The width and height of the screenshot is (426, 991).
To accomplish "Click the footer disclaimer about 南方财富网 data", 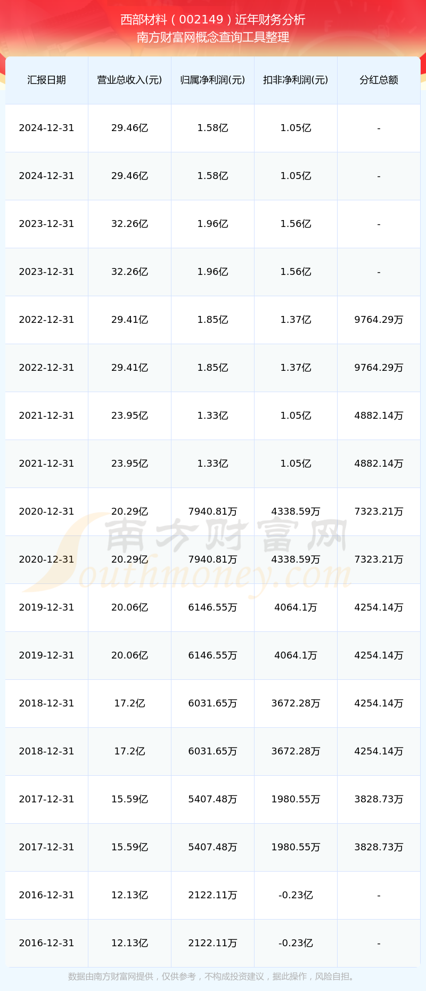I will point(213,977).
